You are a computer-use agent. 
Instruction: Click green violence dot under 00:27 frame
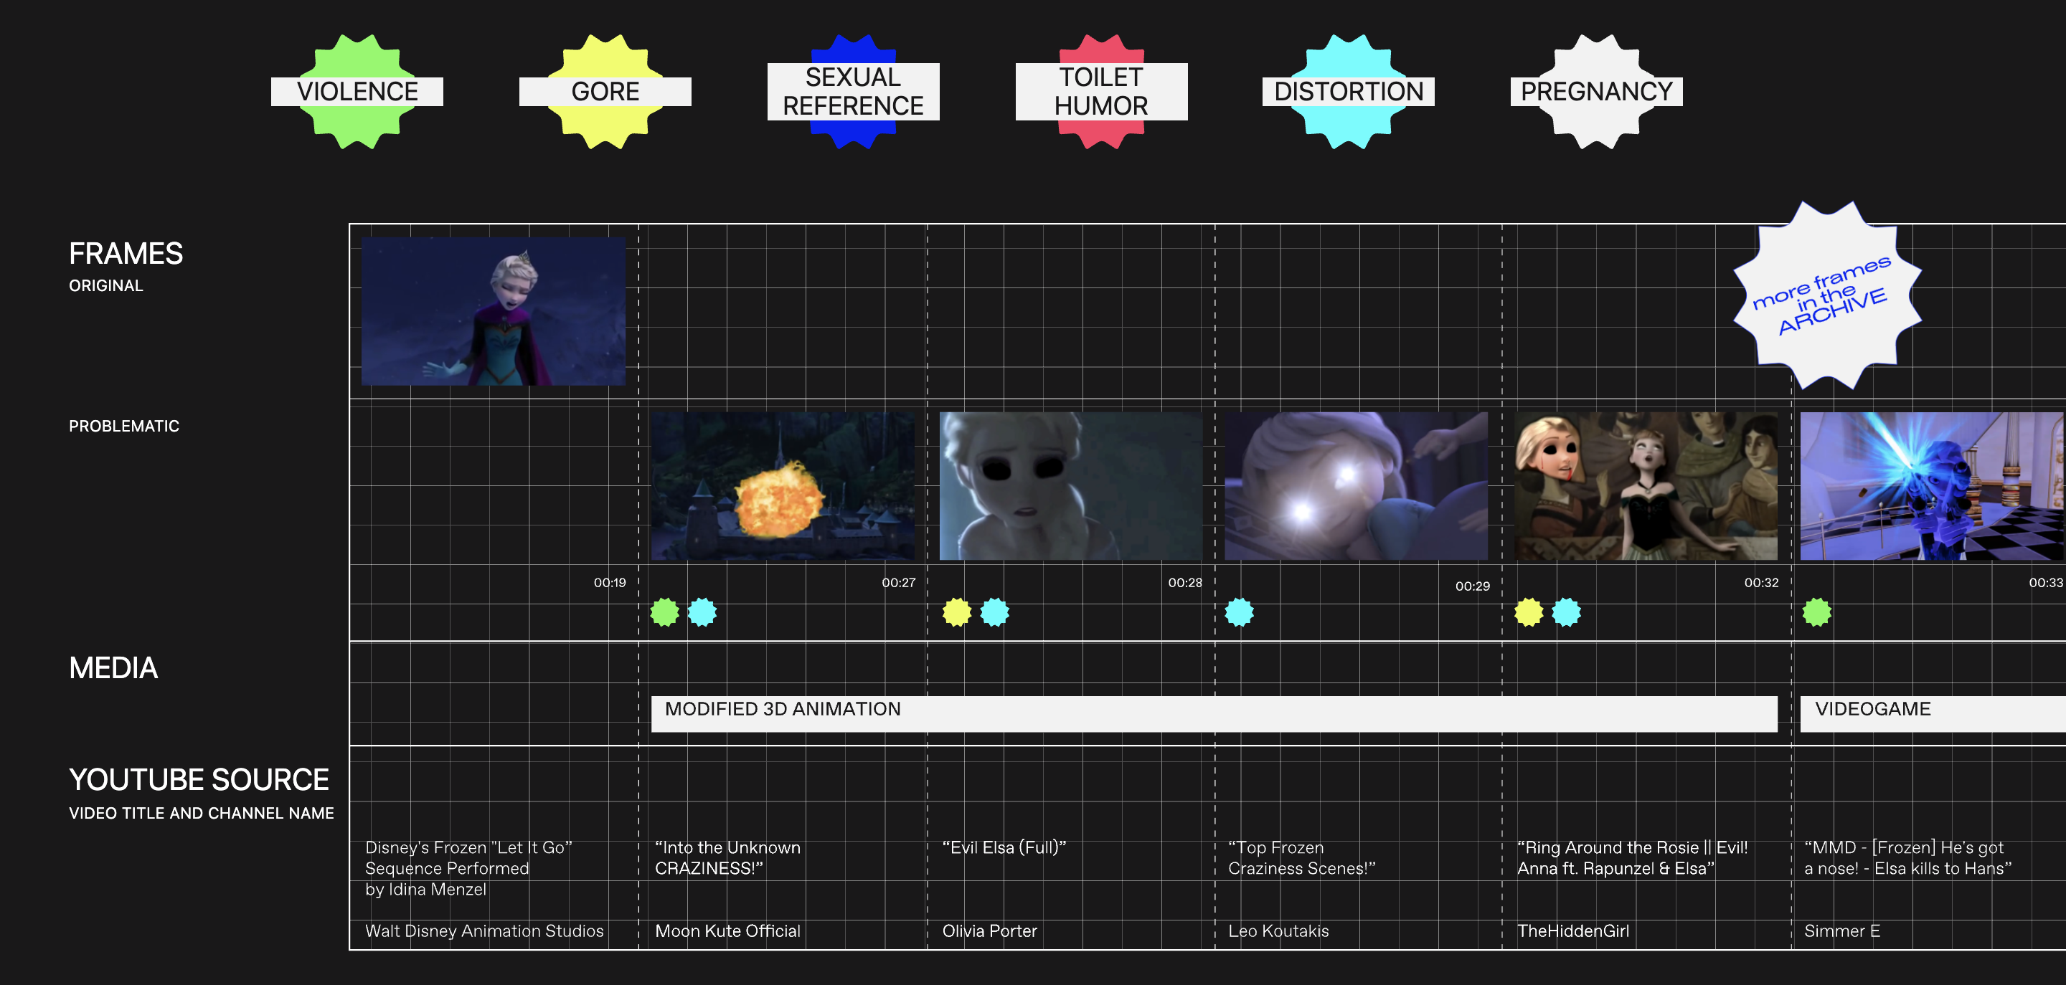click(x=664, y=612)
